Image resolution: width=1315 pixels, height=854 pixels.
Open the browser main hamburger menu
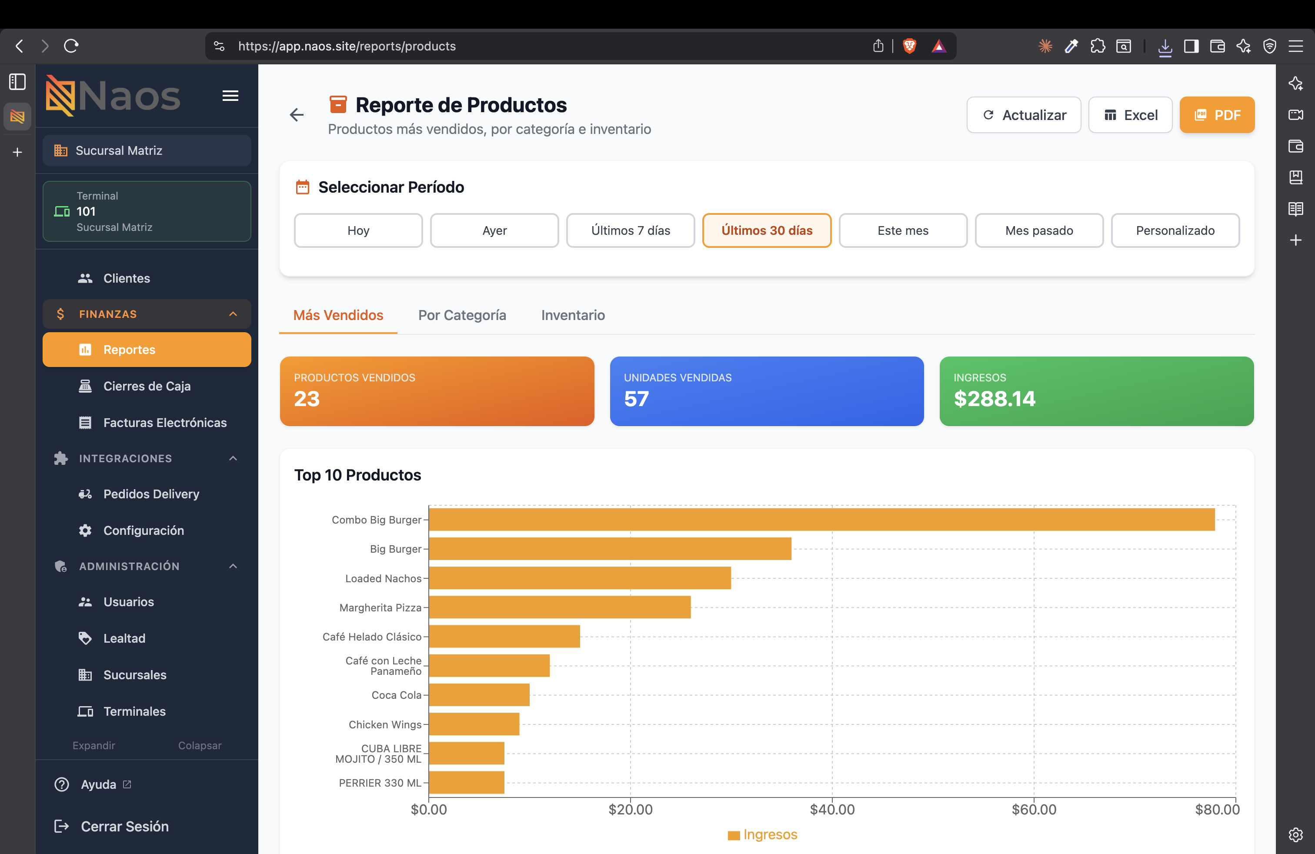coord(1296,46)
